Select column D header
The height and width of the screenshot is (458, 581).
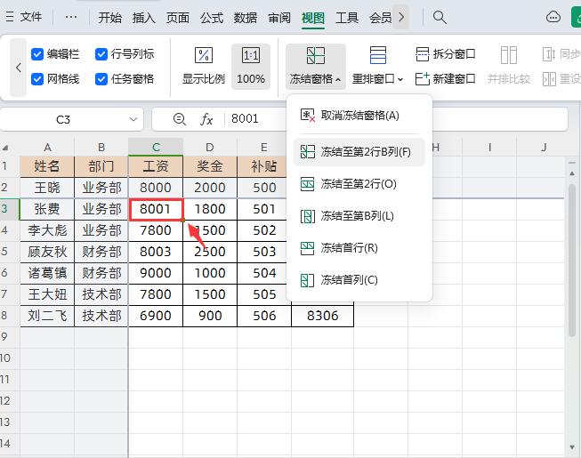210,148
